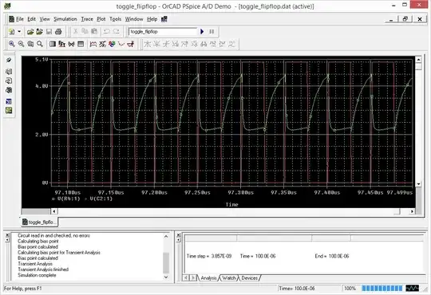431x295 pixels.
Task: Switch to the Devices tab
Action: pos(250,278)
